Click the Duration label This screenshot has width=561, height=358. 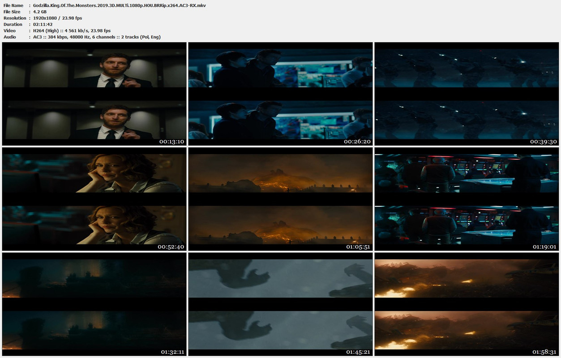point(13,24)
